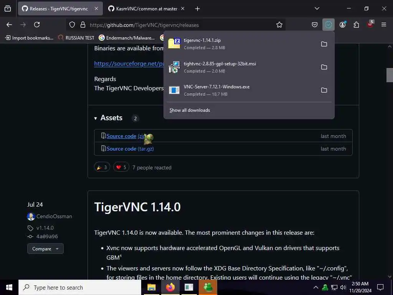Viewport: 393px width, 295px height.
Task: Open VNC-Server-7.12.1-Windows.exe download
Action: click(241, 90)
